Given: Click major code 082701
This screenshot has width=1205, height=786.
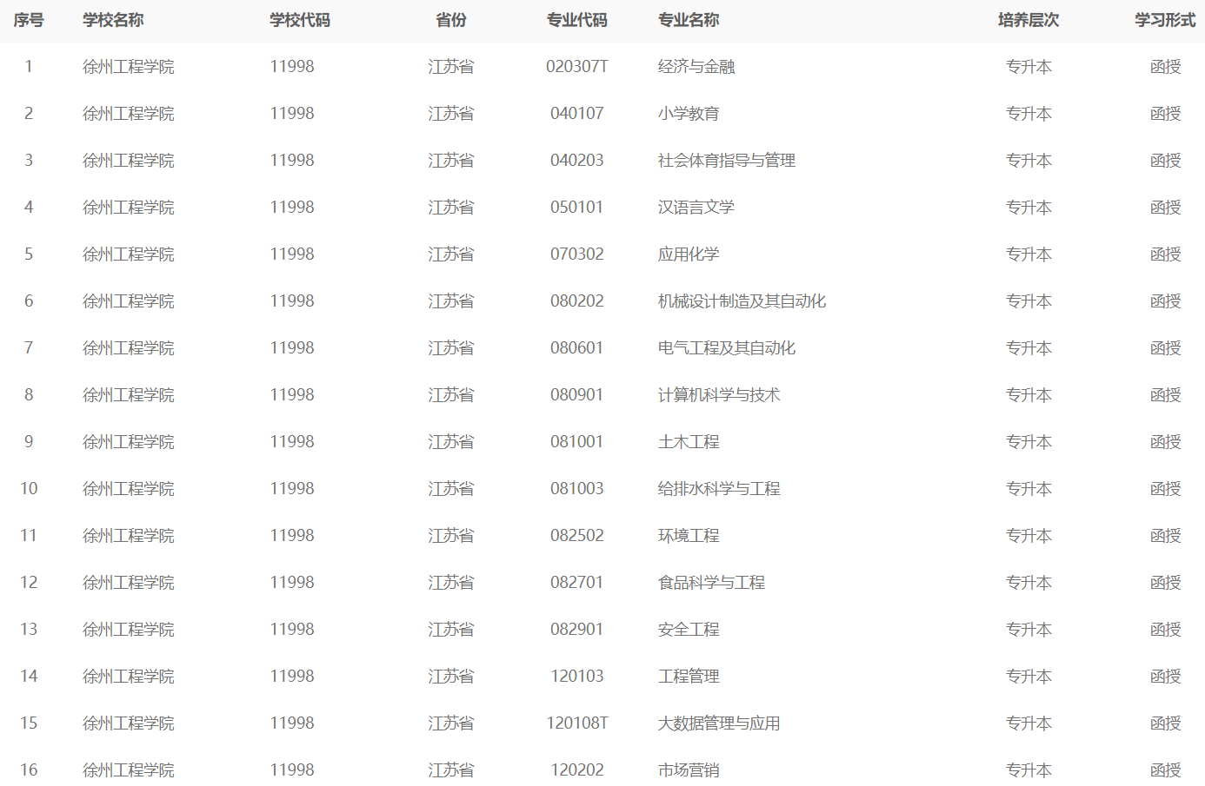Looking at the screenshot, I should [x=577, y=583].
